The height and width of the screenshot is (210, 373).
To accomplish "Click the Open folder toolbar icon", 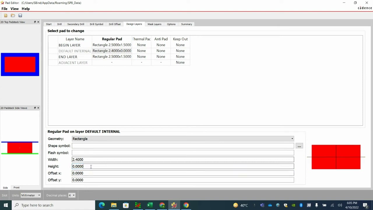I will (x=13, y=15).
